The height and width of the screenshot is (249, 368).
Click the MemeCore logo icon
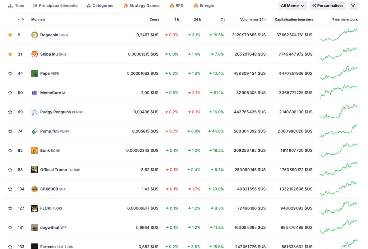[x=34, y=93]
